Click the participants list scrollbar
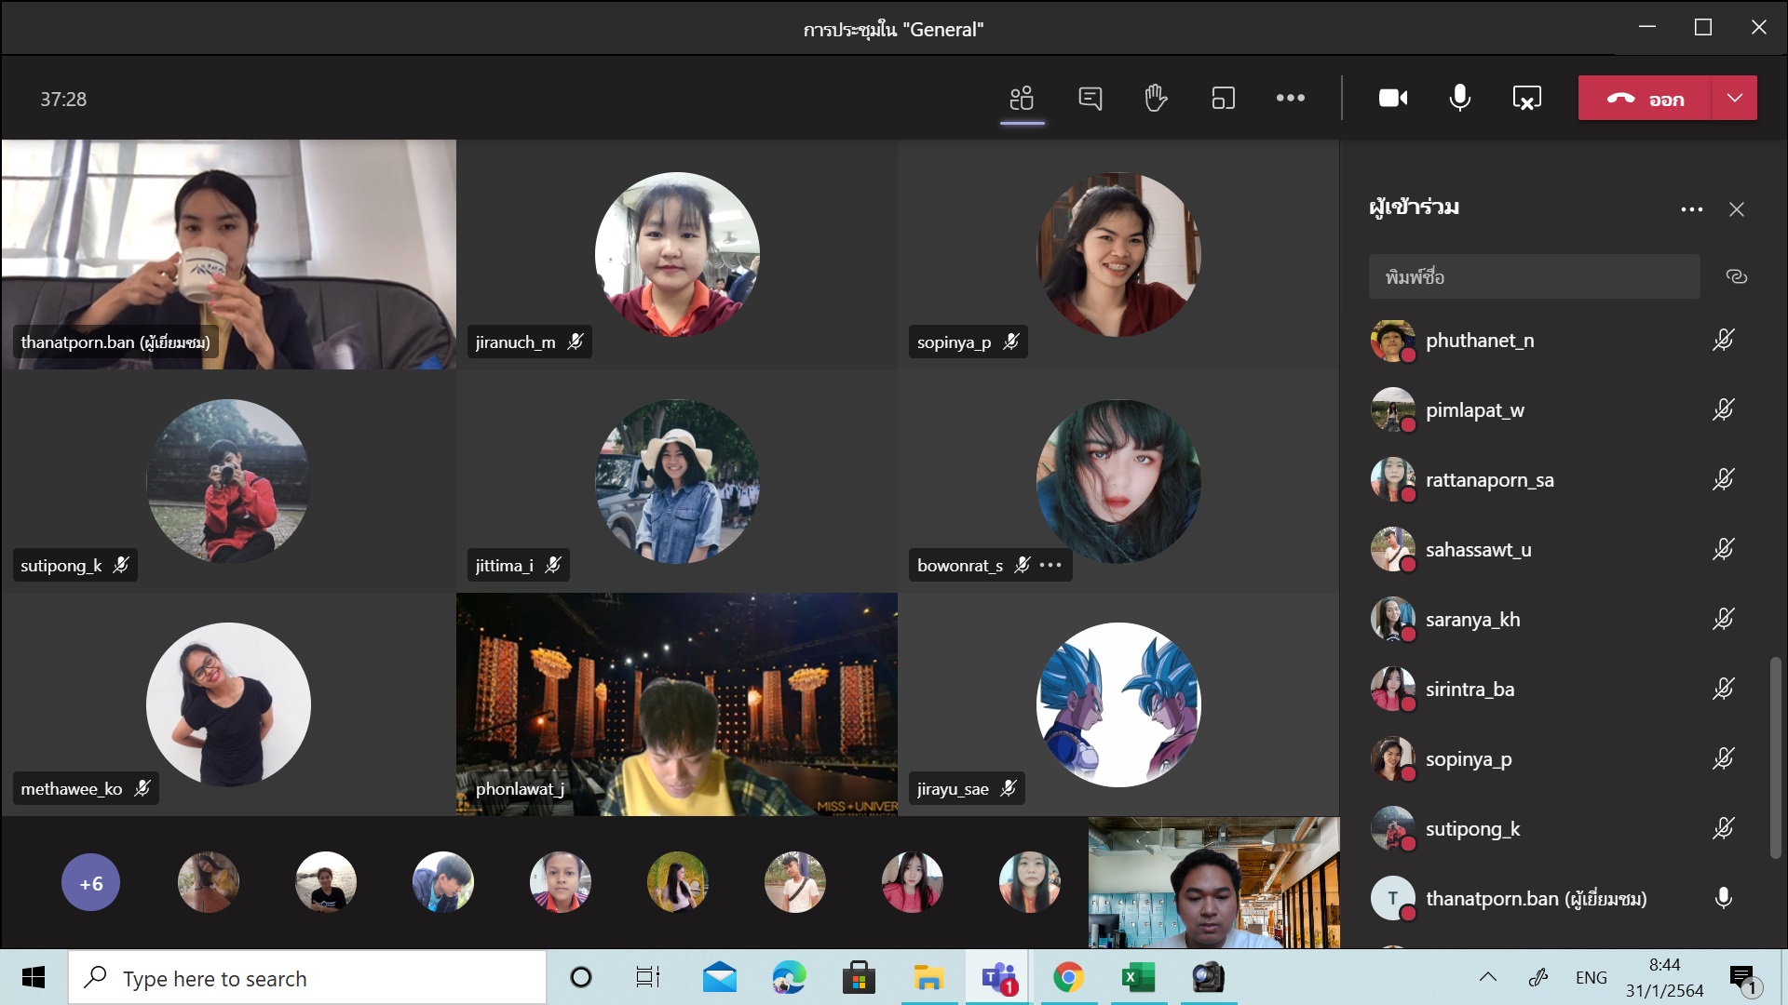 coord(1775,757)
